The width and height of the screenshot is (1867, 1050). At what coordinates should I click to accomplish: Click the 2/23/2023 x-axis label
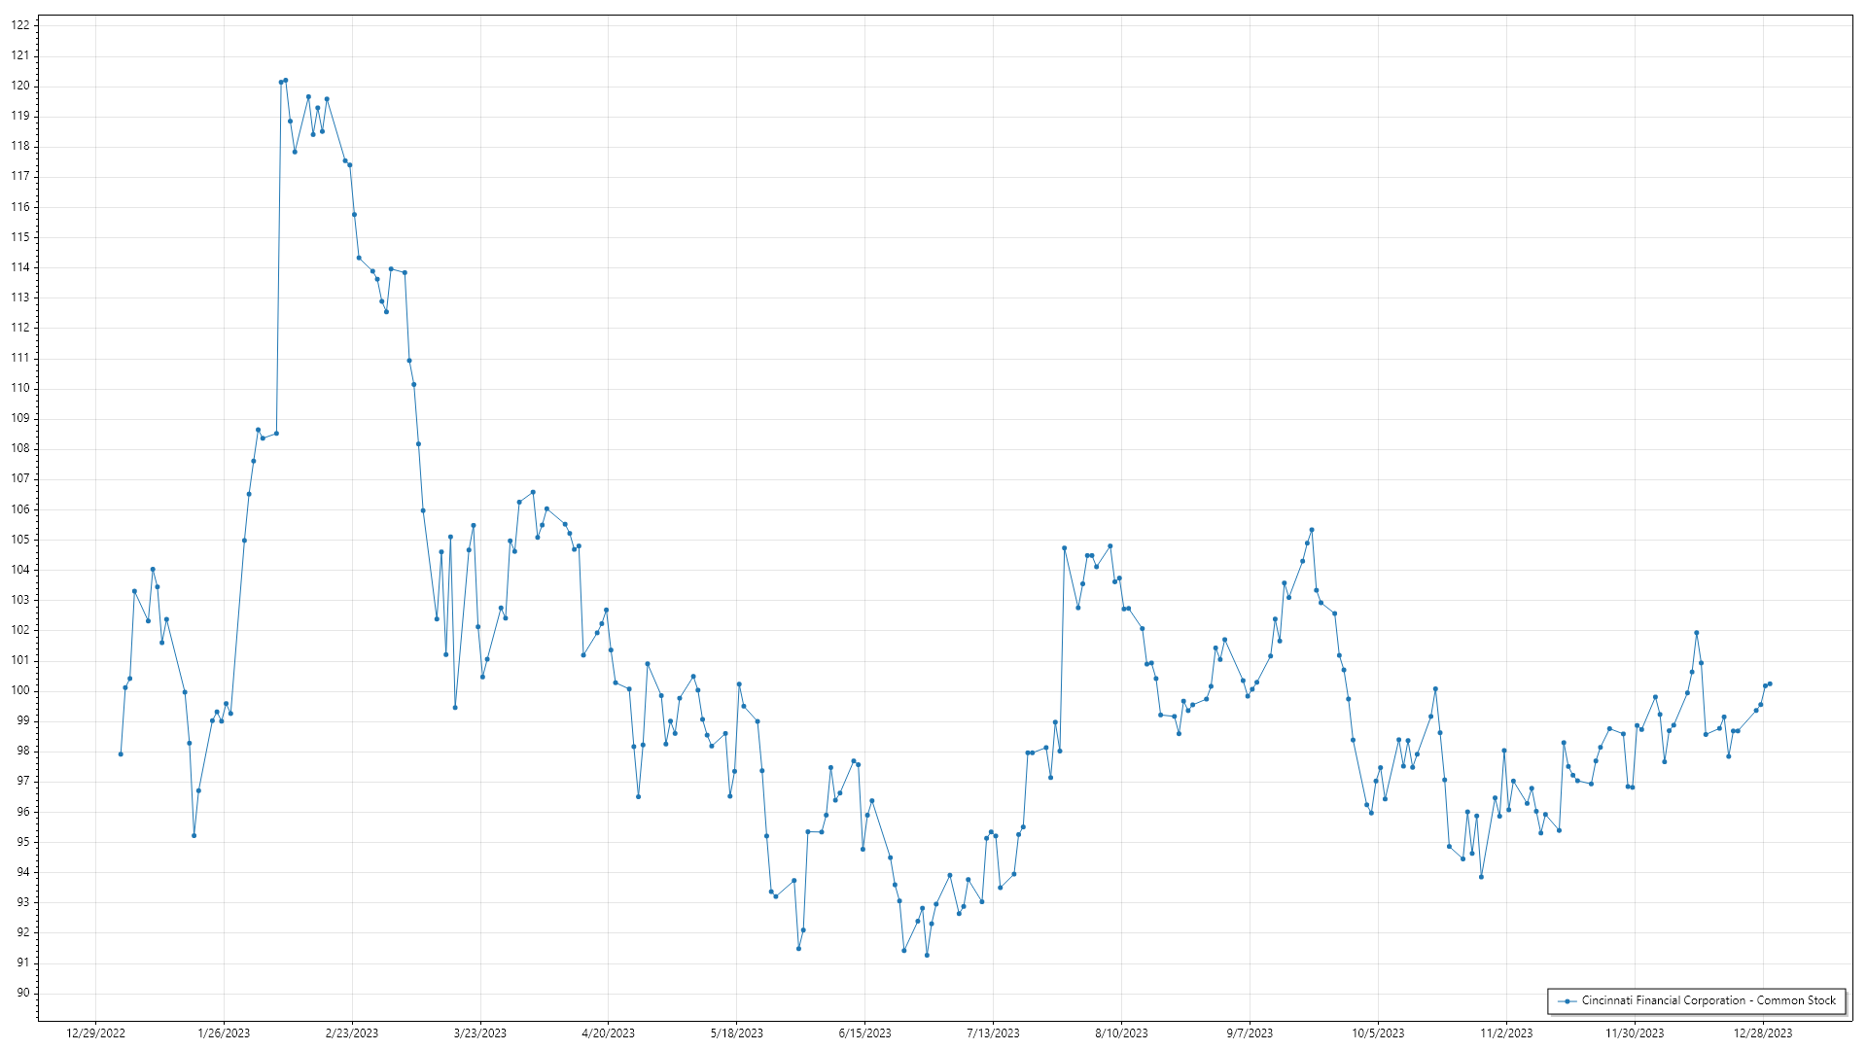click(x=352, y=1033)
